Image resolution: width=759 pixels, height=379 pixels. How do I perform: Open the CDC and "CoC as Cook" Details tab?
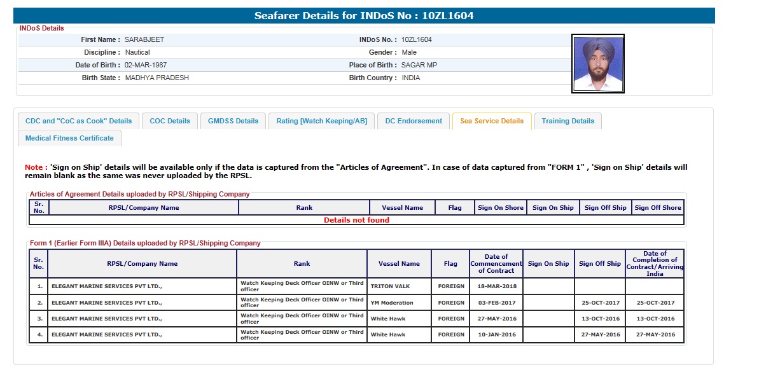coord(78,121)
